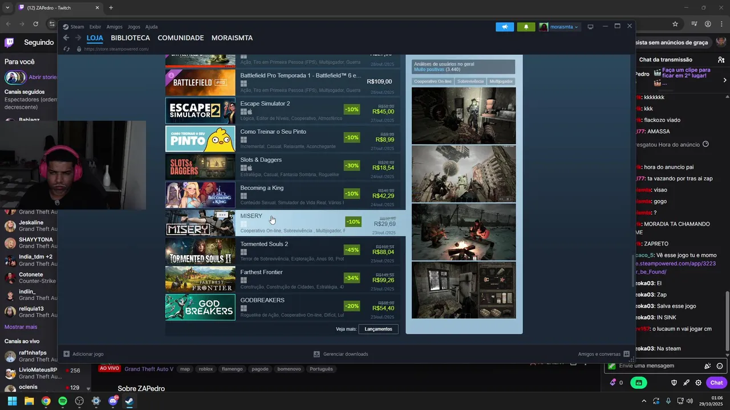
Task: Open Farthest Frontier store listing
Action: pos(282,279)
